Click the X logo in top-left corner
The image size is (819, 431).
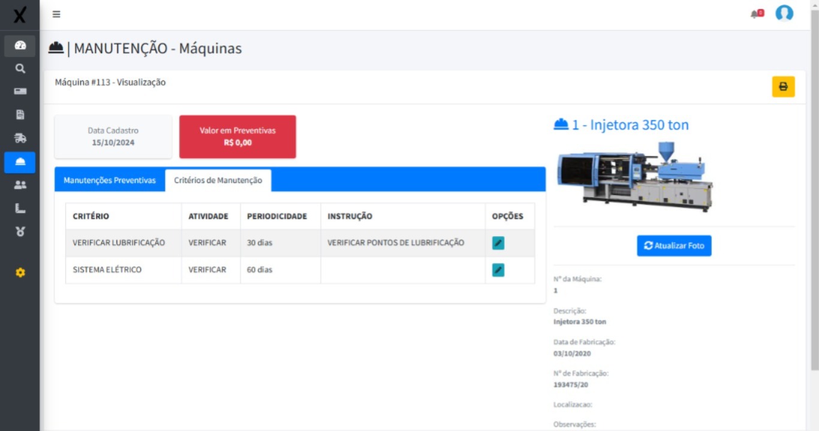pyautogui.click(x=20, y=15)
